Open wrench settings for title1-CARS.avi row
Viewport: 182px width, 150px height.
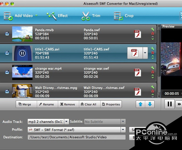tap(153, 49)
